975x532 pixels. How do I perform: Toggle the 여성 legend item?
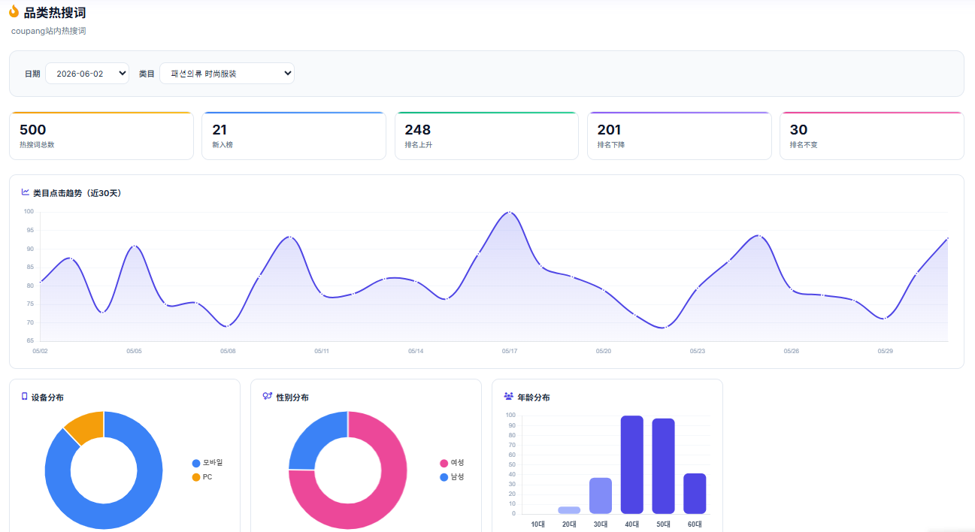click(x=452, y=463)
